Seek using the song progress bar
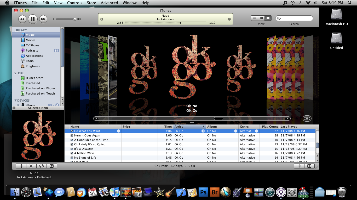357x200 pixels. point(165,23)
